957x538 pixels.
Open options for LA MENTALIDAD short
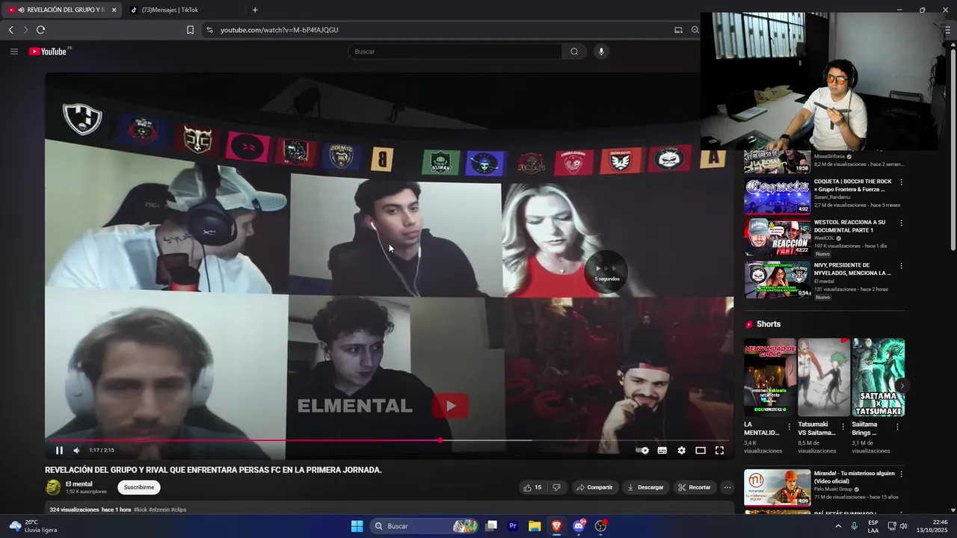pyautogui.click(x=789, y=427)
